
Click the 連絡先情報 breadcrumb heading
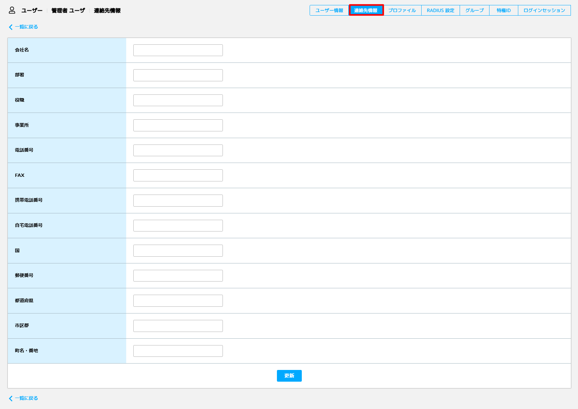[107, 11]
